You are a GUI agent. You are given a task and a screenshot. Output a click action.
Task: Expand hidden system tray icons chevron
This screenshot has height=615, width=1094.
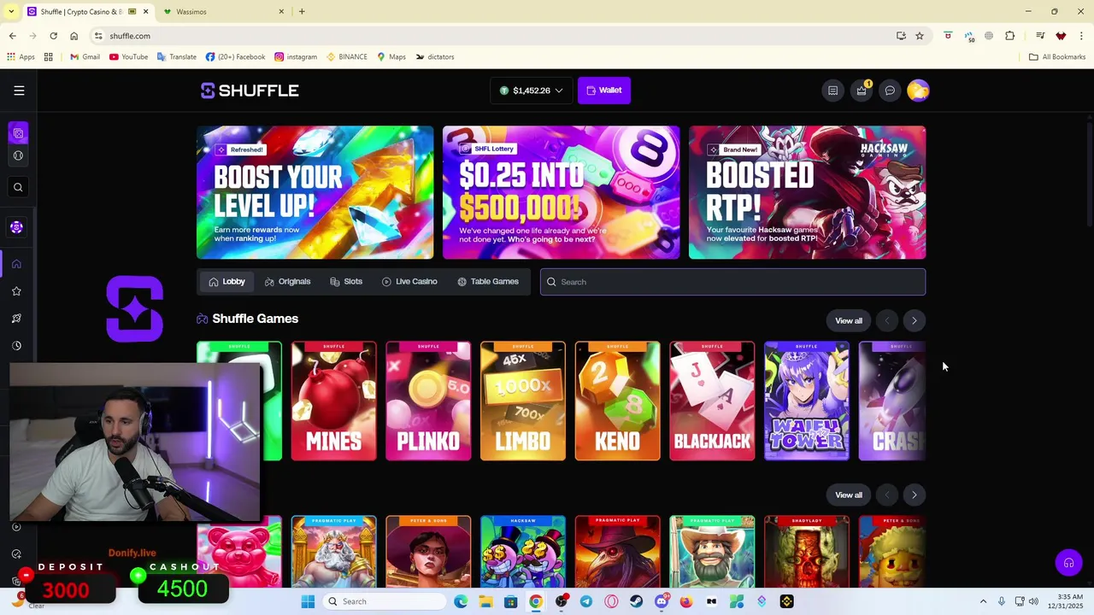pyautogui.click(x=983, y=601)
